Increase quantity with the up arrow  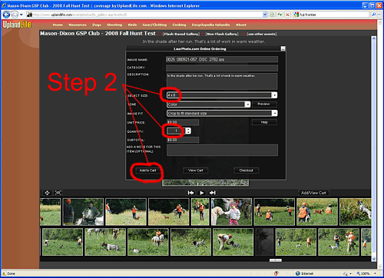[188, 129]
